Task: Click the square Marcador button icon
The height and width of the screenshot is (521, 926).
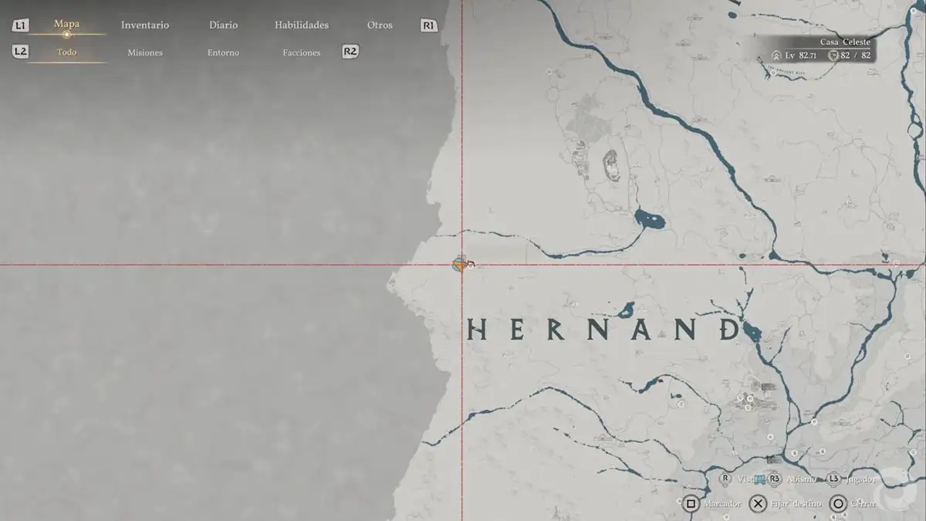Action: click(x=691, y=504)
